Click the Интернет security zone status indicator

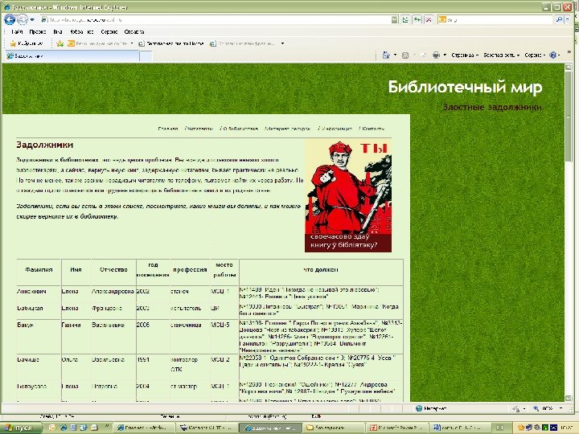[x=430, y=408]
